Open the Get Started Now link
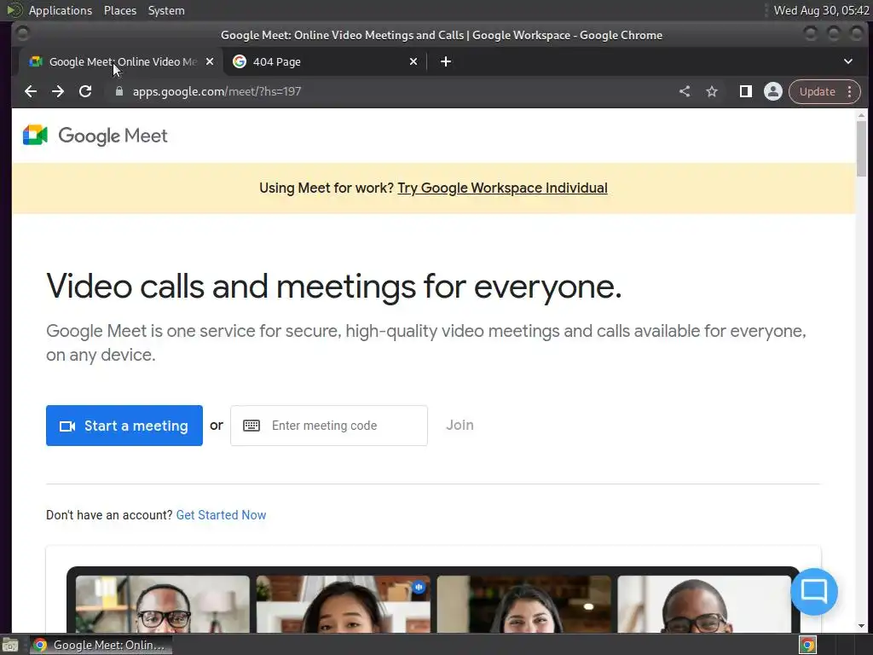The height and width of the screenshot is (655, 873). click(221, 515)
